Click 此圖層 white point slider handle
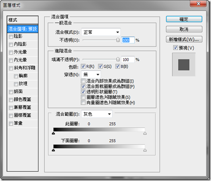211x181 pixels. coord(145,133)
